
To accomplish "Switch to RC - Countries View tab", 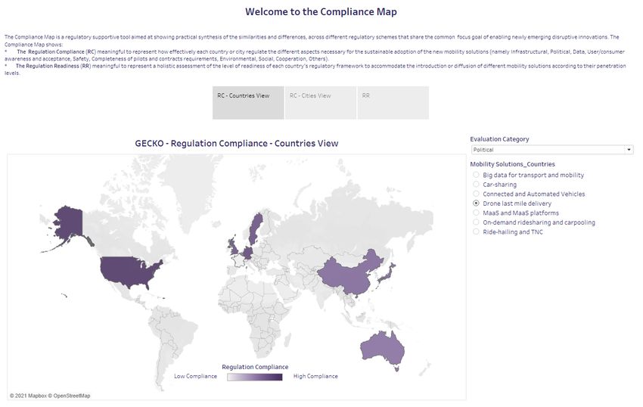I will pos(248,103).
